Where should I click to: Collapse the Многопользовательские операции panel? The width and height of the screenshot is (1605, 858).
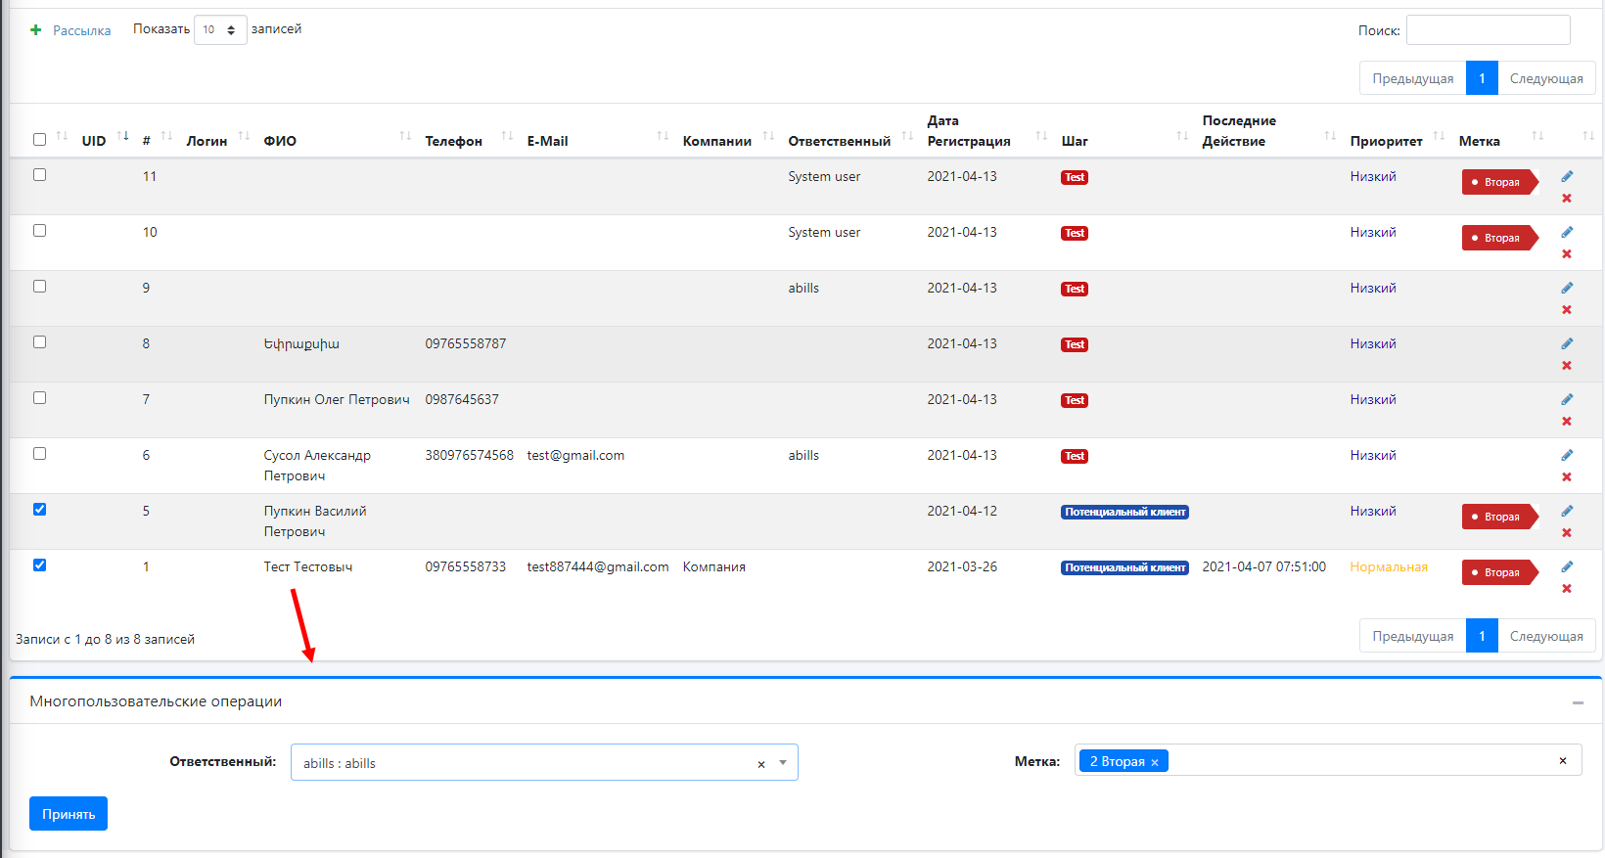pos(1578,702)
